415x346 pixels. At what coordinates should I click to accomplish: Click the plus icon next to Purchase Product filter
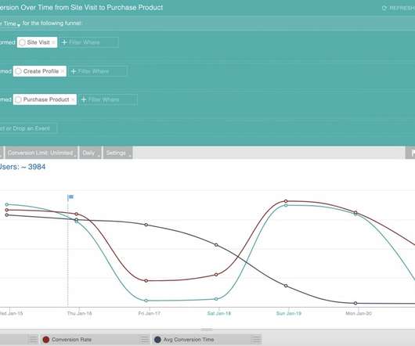[84, 99]
